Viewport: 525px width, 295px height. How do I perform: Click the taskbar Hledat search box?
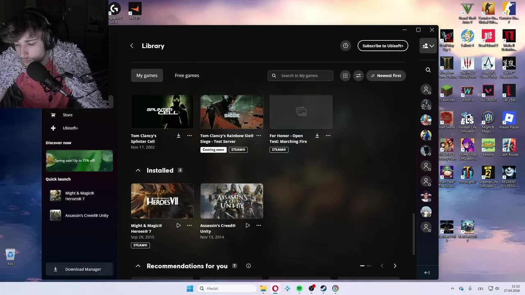tap(226, 288)
